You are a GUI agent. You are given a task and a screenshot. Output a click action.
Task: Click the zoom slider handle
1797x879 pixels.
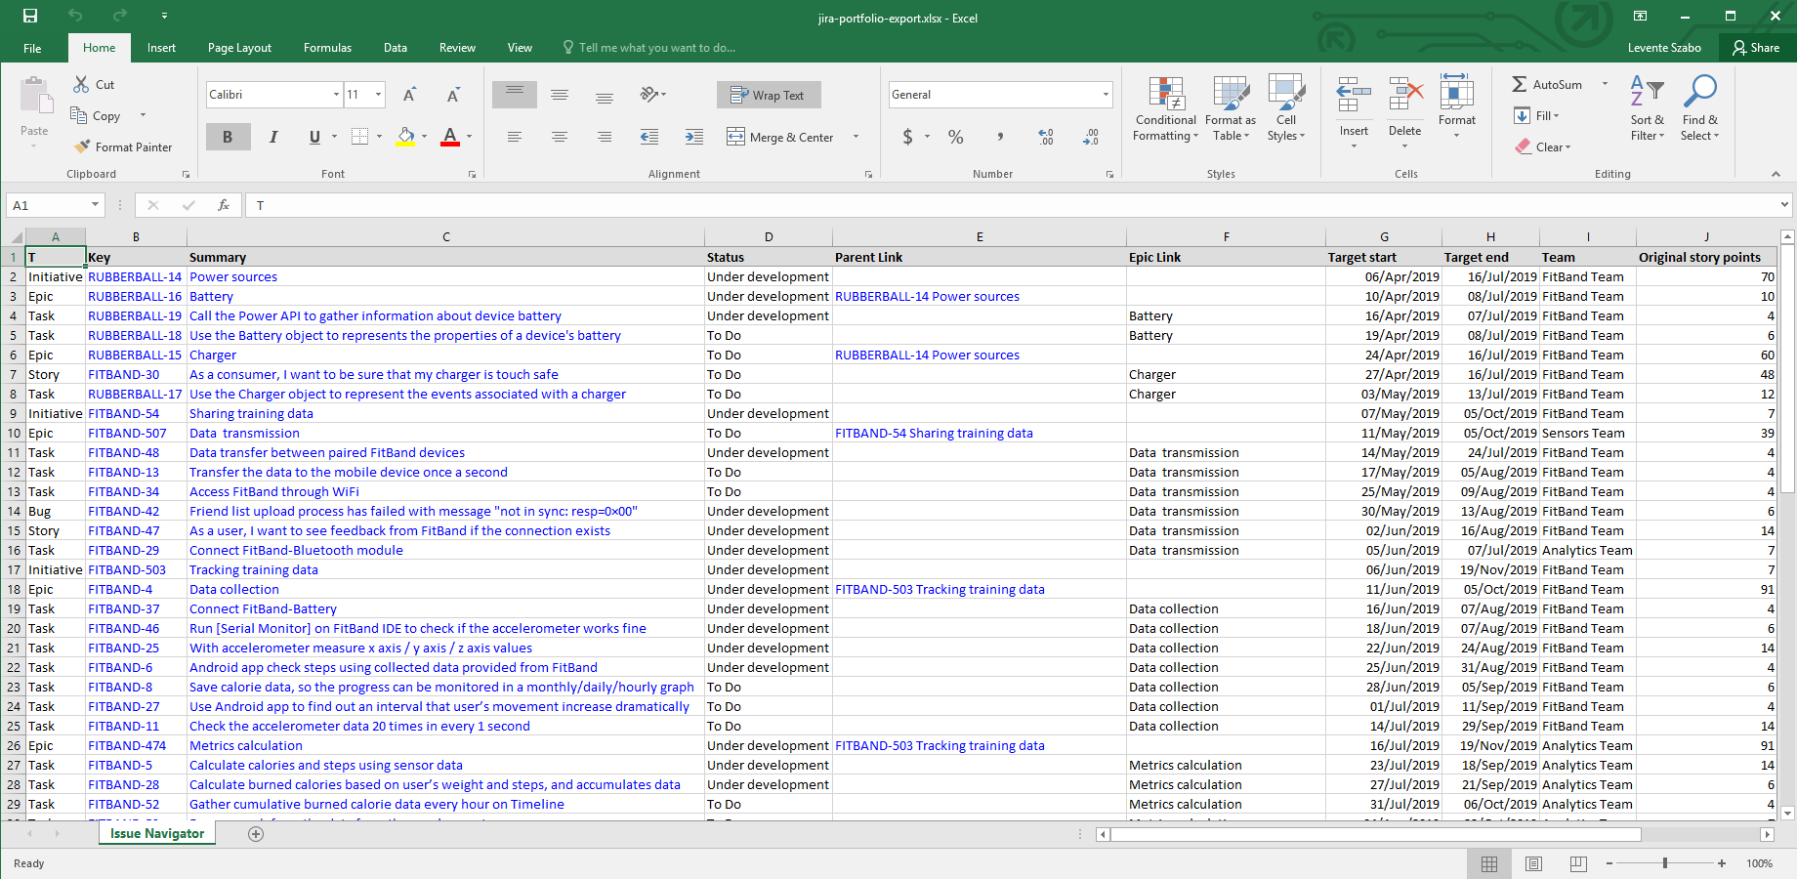point(1665,863)
